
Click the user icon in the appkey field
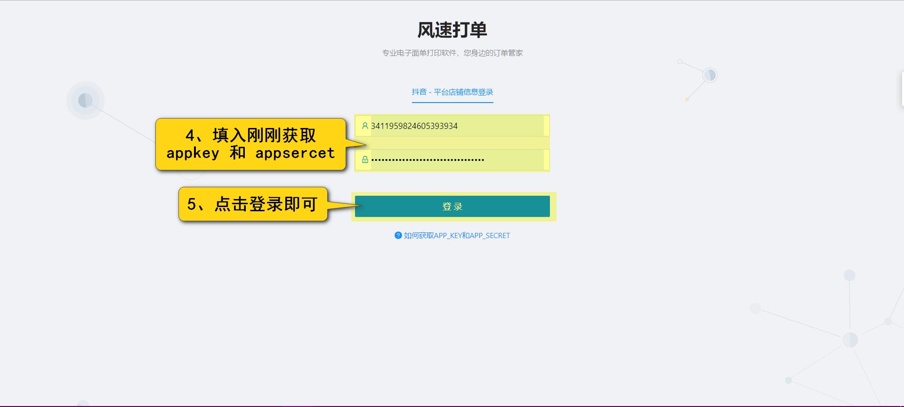click(x=365, y=126)
